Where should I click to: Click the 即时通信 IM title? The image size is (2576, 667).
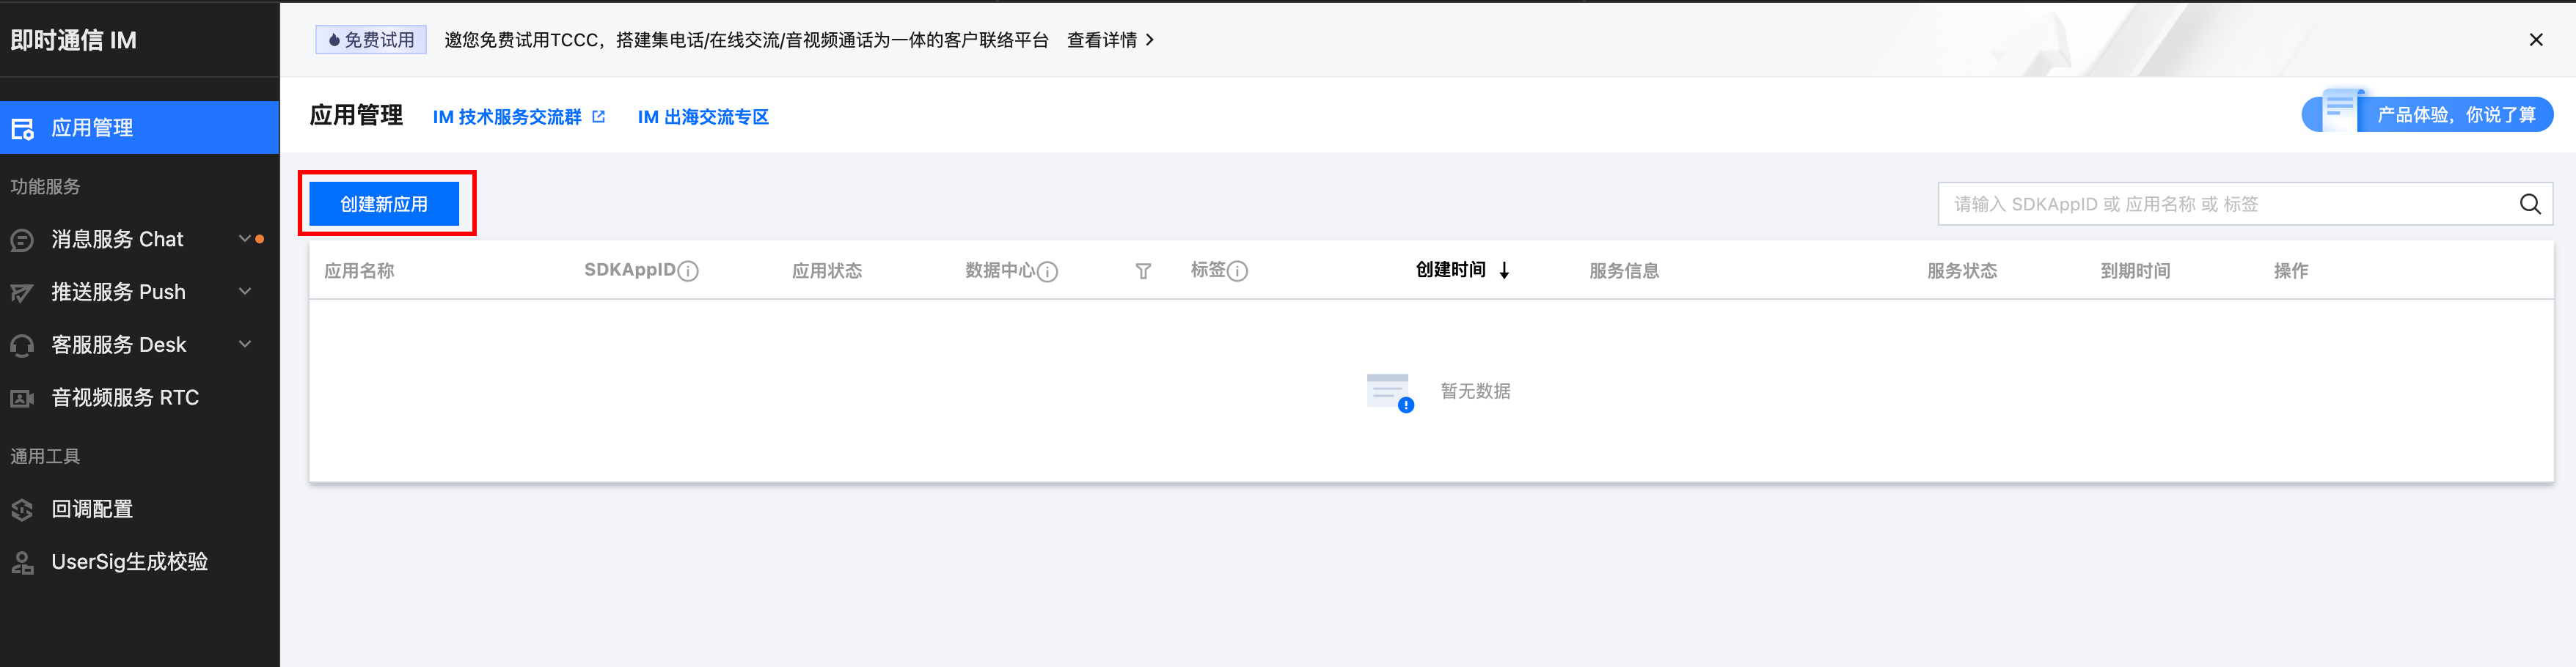(x=73, y=40)
